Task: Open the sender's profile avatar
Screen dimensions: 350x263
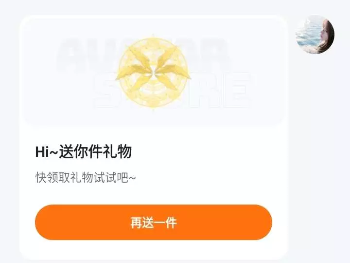Action: click(x=315, y=35)
